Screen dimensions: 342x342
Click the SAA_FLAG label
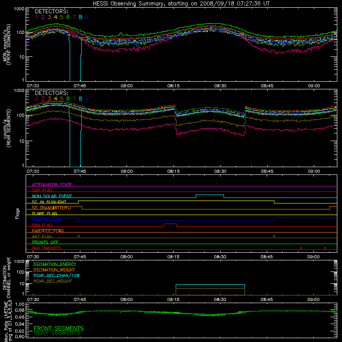click(42, 225)
